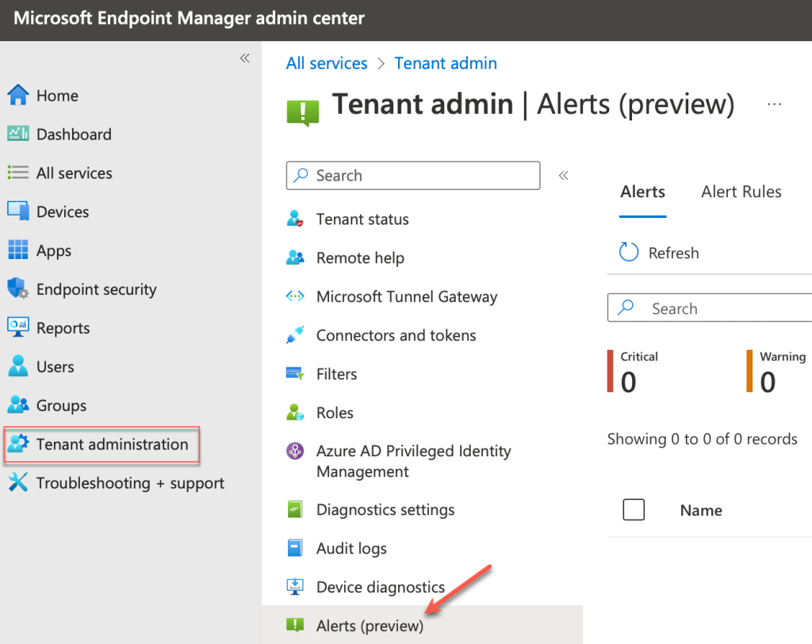Click the Devices monitor icon
The image size is (812, 644).
18,211
